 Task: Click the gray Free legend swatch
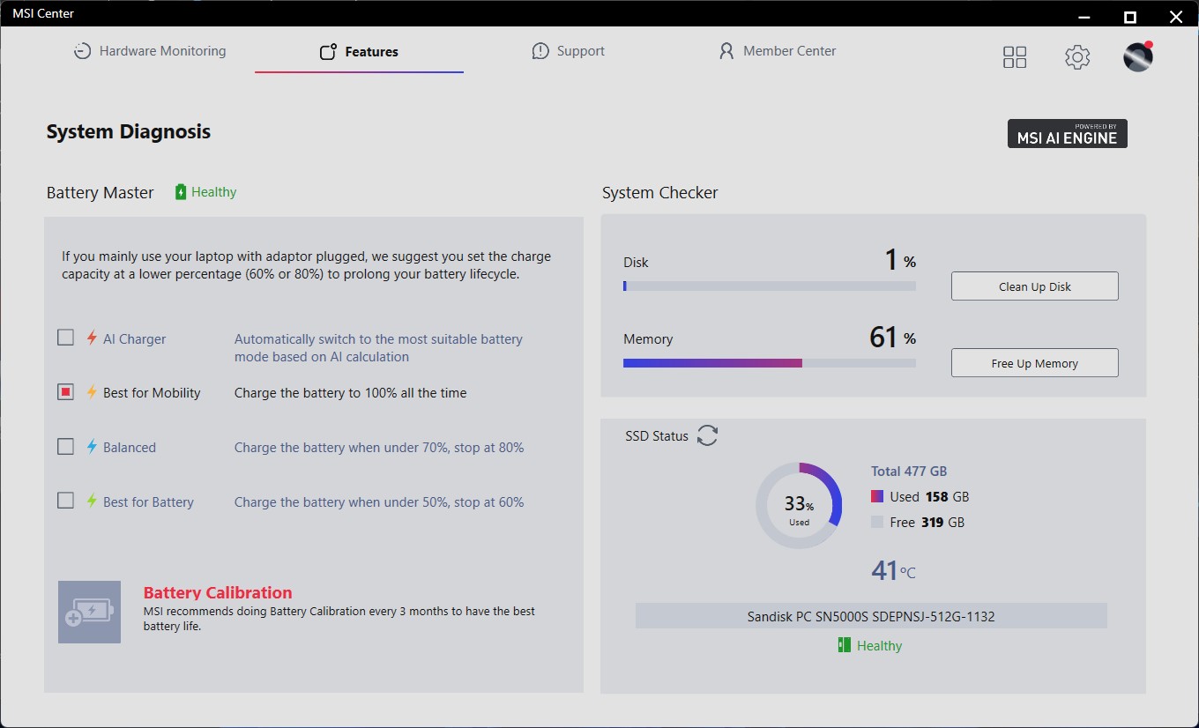pyautogui.click(x=877, y=522)
